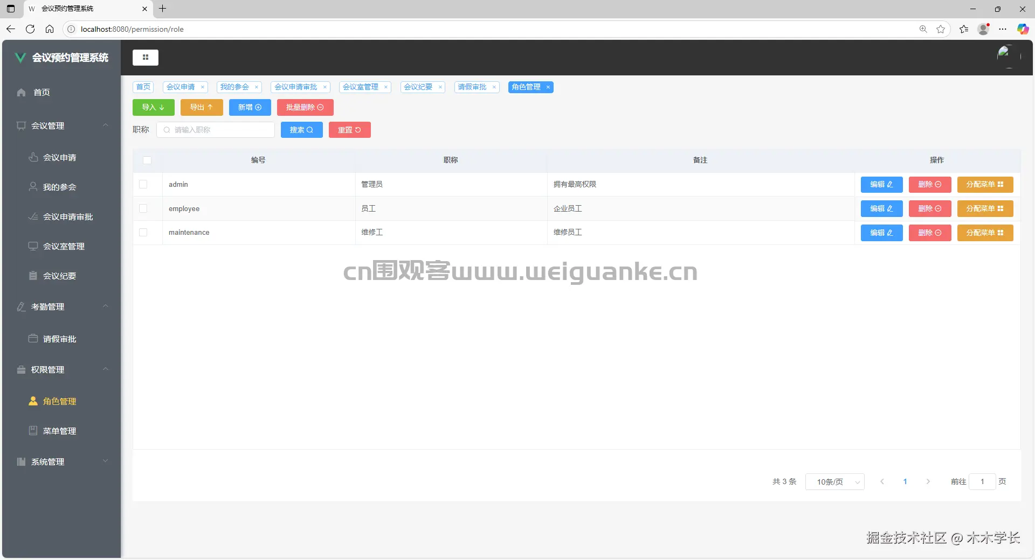Open 请假审批 sidebar item
The height and width of the screenshot is (560, 1035).
(x=61, y=339)
